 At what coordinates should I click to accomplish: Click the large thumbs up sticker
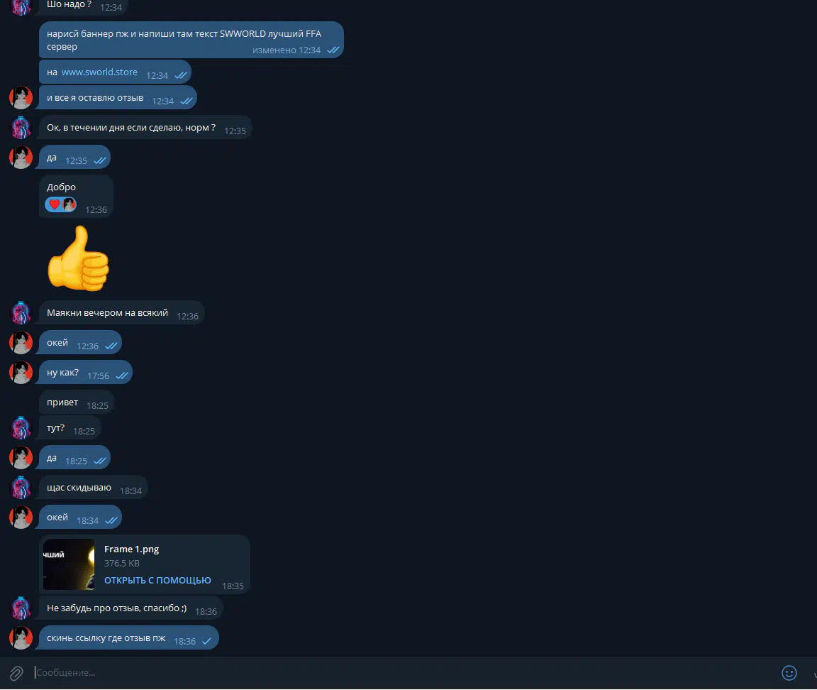[x=78, y=258]
